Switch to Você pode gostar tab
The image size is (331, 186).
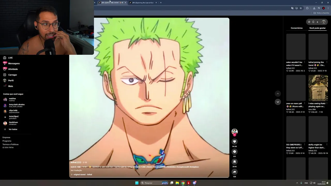pos(318,28)
